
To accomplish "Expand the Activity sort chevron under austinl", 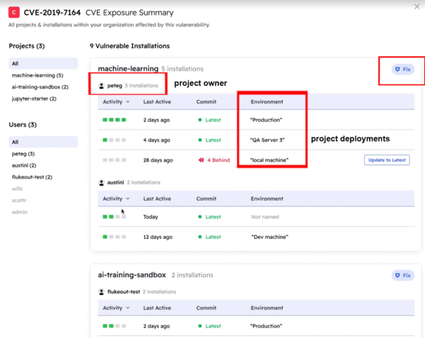I will (x=128, y=199).
